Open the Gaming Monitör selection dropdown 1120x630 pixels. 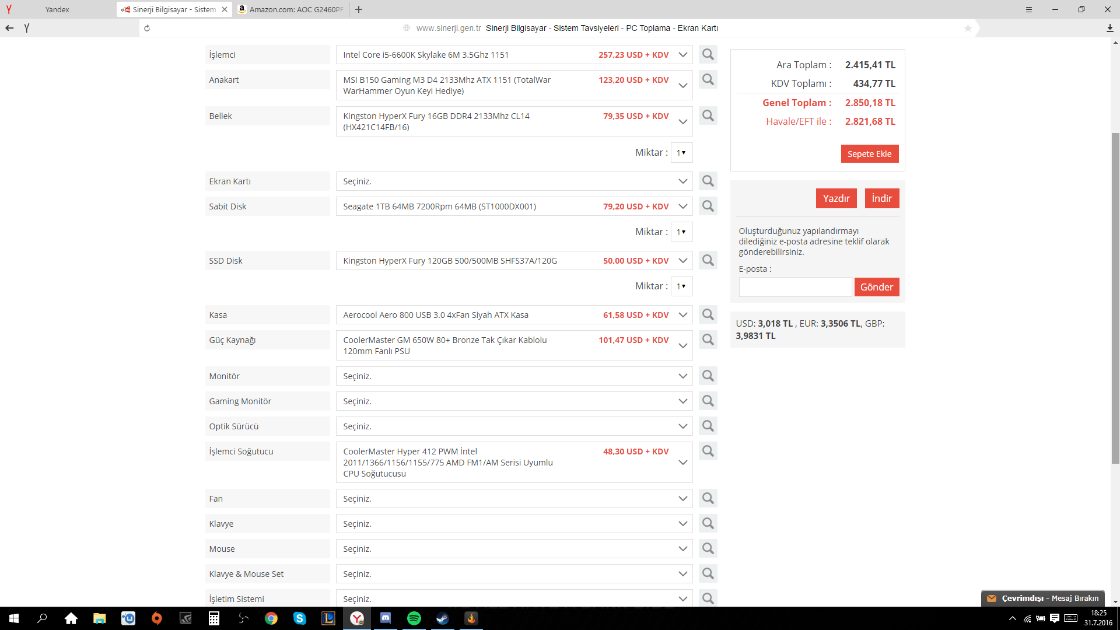514,401
